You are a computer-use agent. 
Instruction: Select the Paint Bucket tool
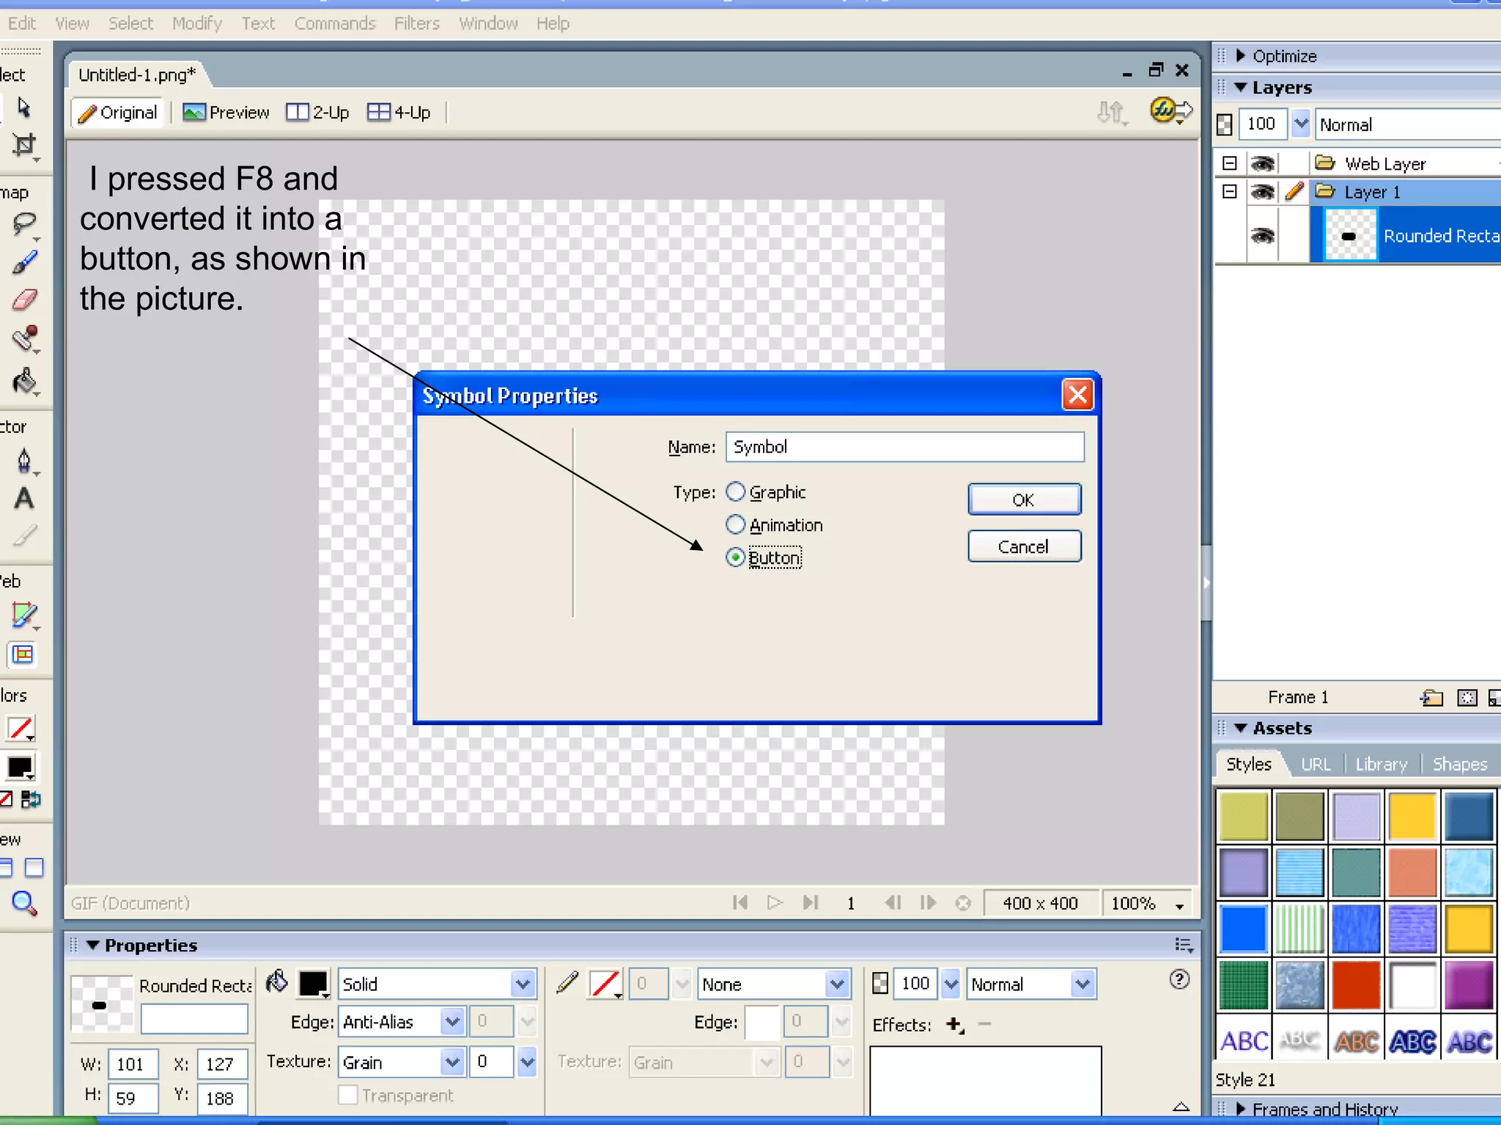tap(23, 380)
